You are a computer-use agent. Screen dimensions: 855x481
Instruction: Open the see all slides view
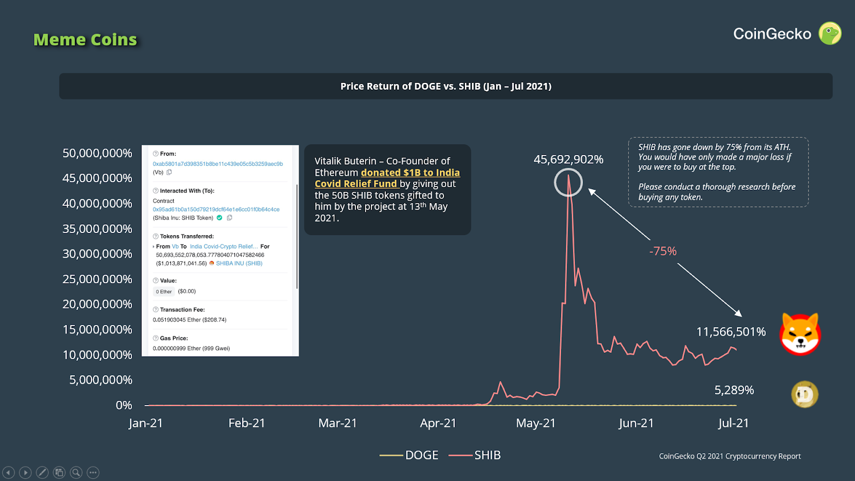click(59, 472)
